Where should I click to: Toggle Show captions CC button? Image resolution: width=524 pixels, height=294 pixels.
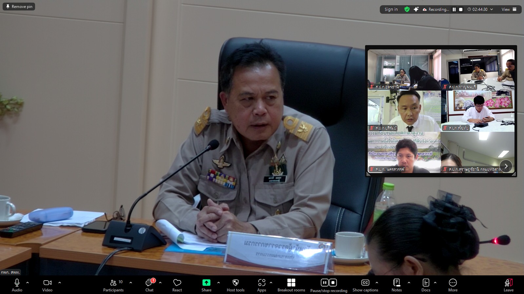(x=365, y=285)
